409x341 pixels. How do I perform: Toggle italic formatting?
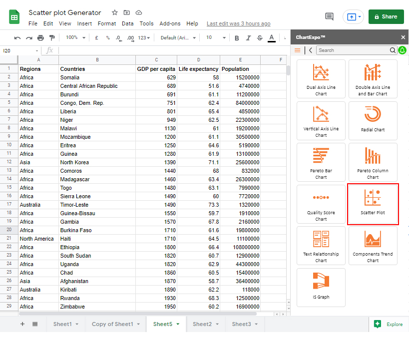(x=248, y=38)
